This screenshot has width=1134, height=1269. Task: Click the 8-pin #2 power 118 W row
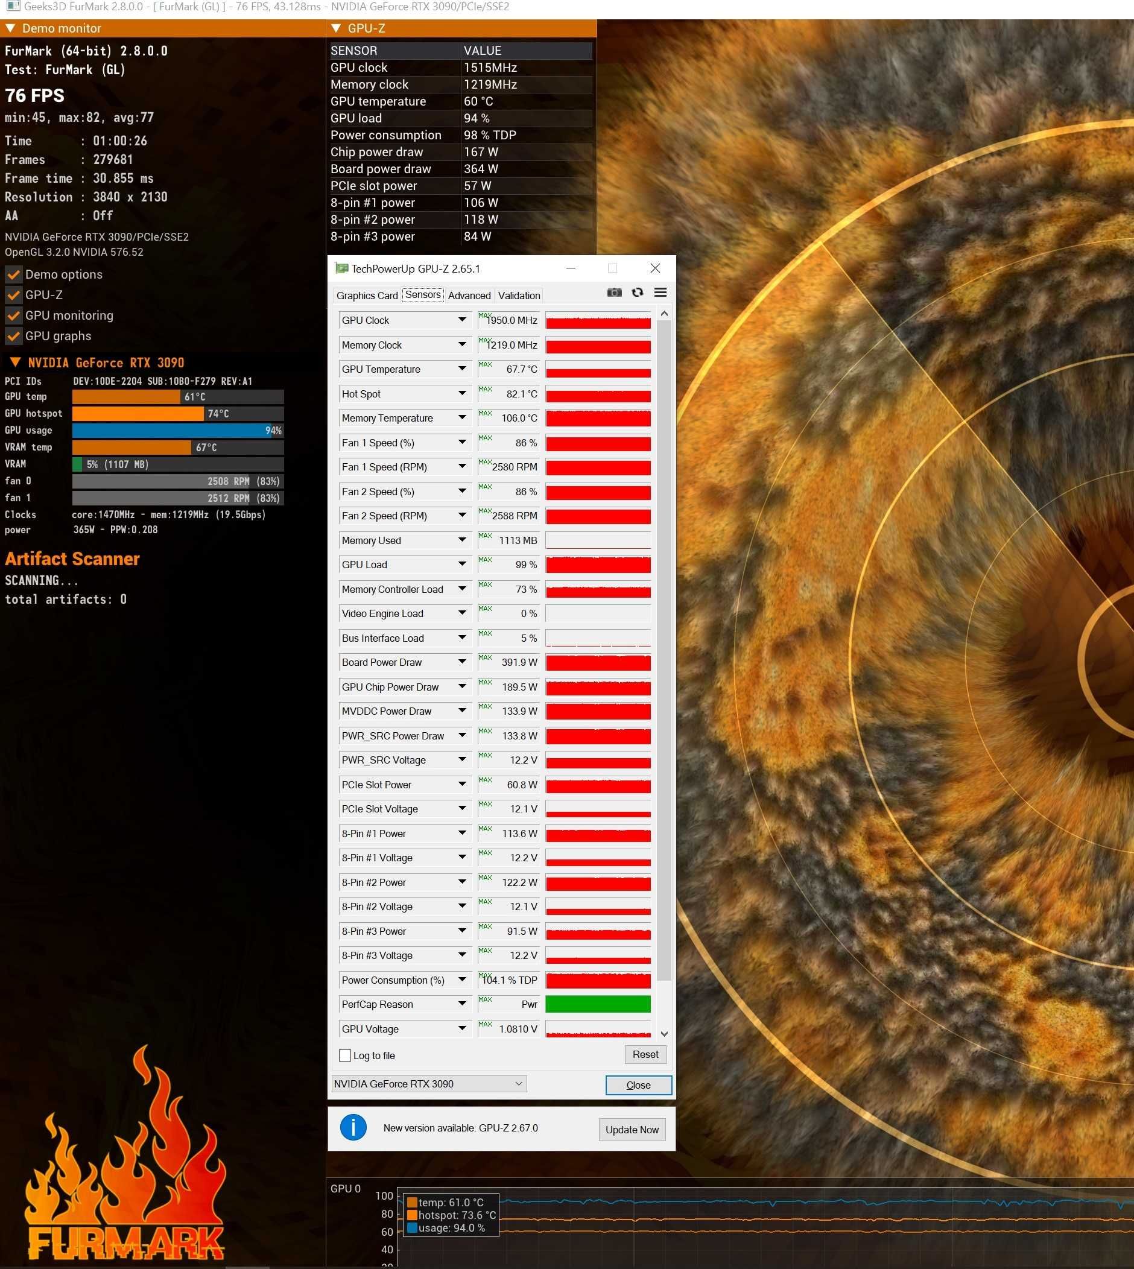[461, 220]
